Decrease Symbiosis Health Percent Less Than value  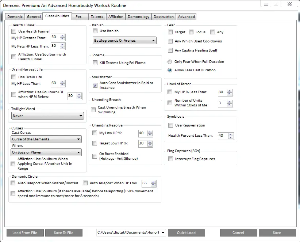pos(231,137)
